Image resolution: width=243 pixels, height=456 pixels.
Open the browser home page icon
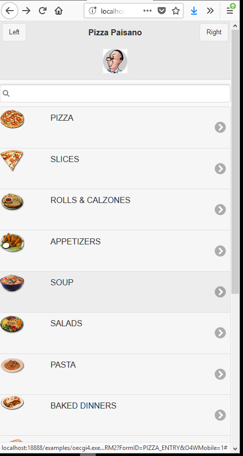tap(59, 11)
